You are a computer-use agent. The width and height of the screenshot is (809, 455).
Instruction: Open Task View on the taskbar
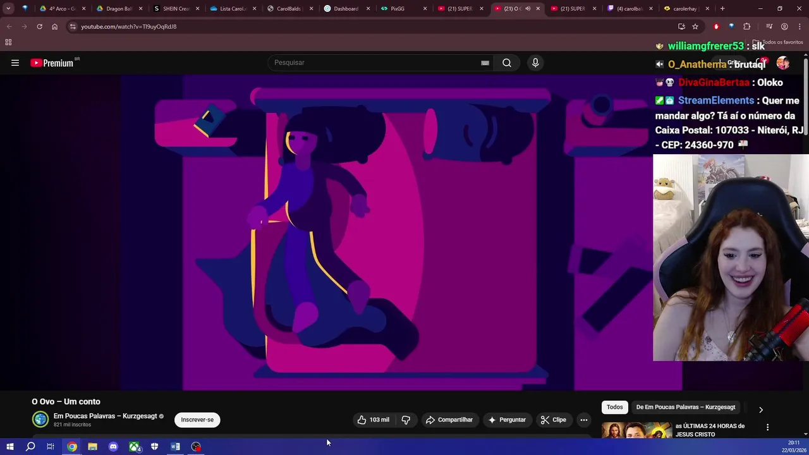(x=51, y=447)
